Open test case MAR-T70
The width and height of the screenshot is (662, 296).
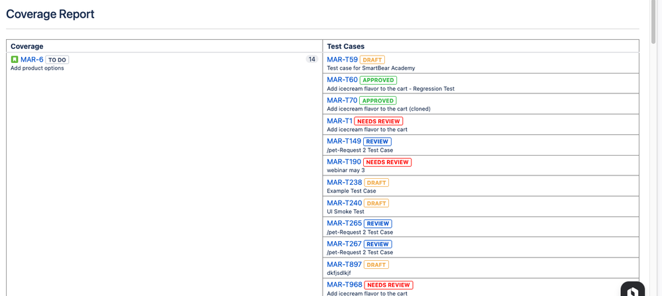click(x=342, y=101)
